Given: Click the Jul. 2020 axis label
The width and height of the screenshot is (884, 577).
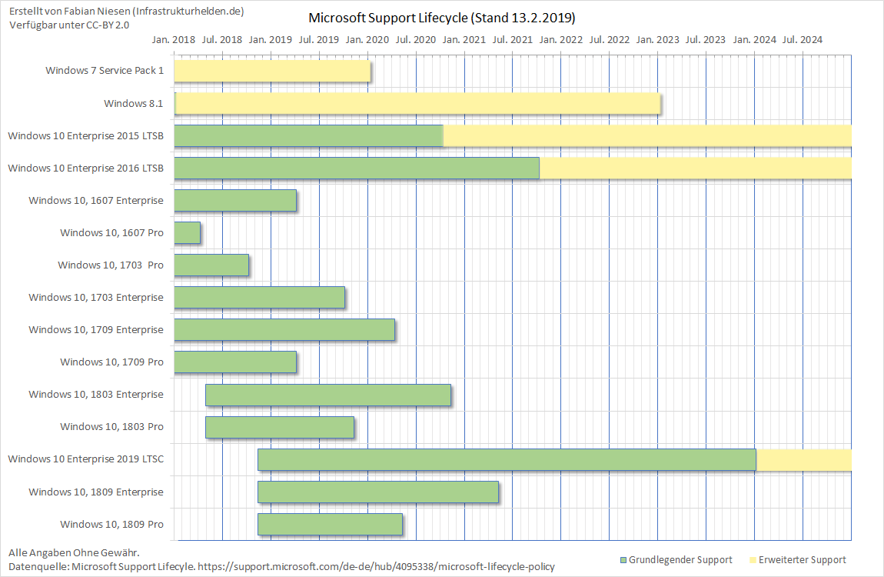Looking at the screenshot, I should (416, 40).
